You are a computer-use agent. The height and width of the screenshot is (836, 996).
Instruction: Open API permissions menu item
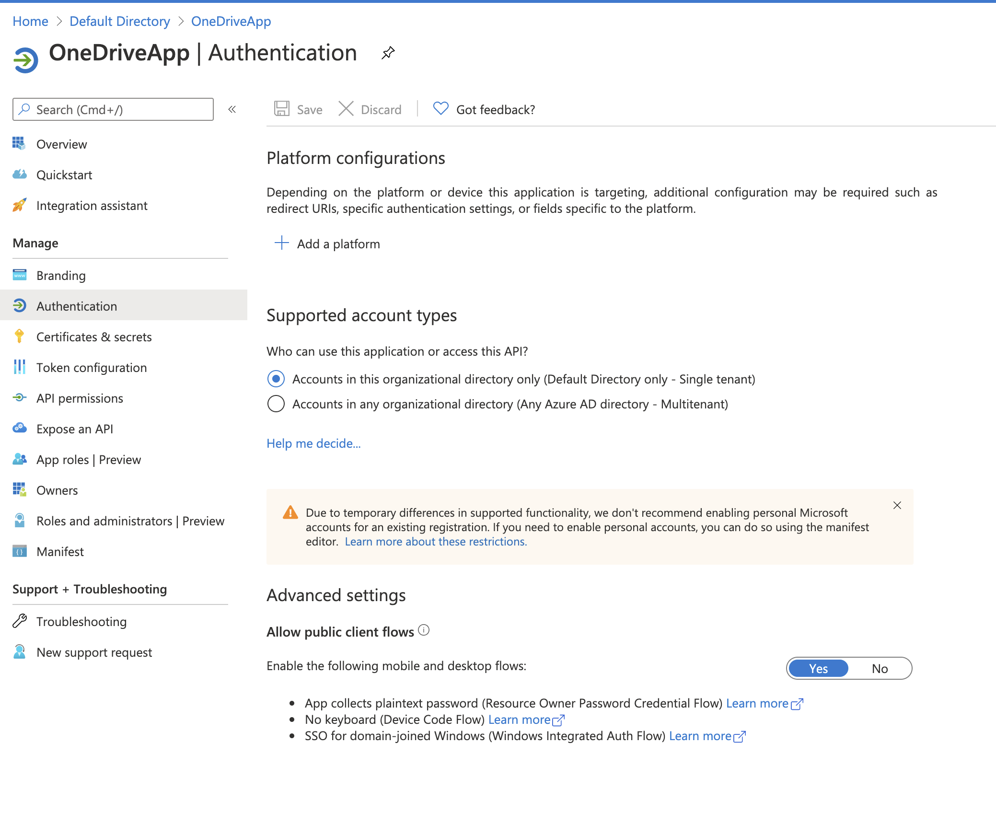[80, 398]
